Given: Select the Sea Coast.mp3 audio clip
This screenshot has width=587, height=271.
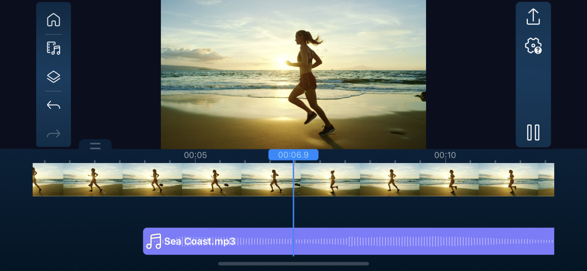Looking at the screenshot, I should click(348, 241).
